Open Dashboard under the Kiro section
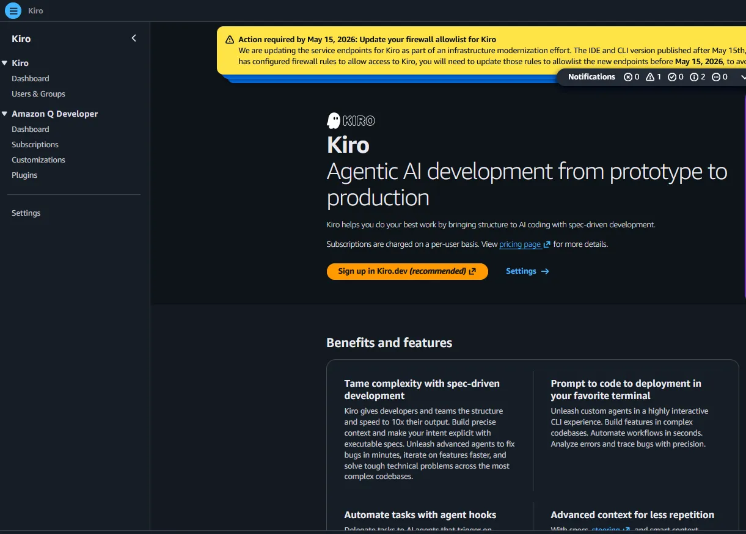 pyautogui.click(x=31, y=78)
